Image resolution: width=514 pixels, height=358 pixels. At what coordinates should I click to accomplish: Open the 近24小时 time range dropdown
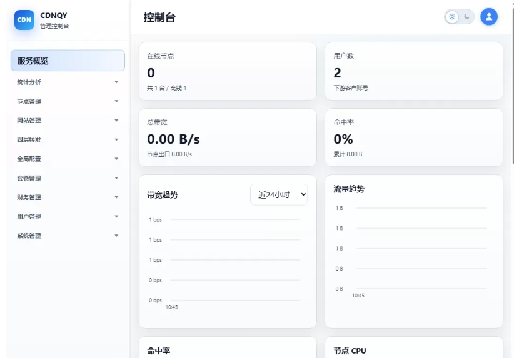[x=279, y=194]
